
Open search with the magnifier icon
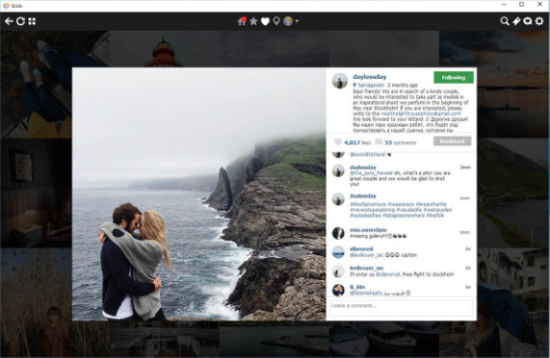pyautogui.click(x=505, y=21)
